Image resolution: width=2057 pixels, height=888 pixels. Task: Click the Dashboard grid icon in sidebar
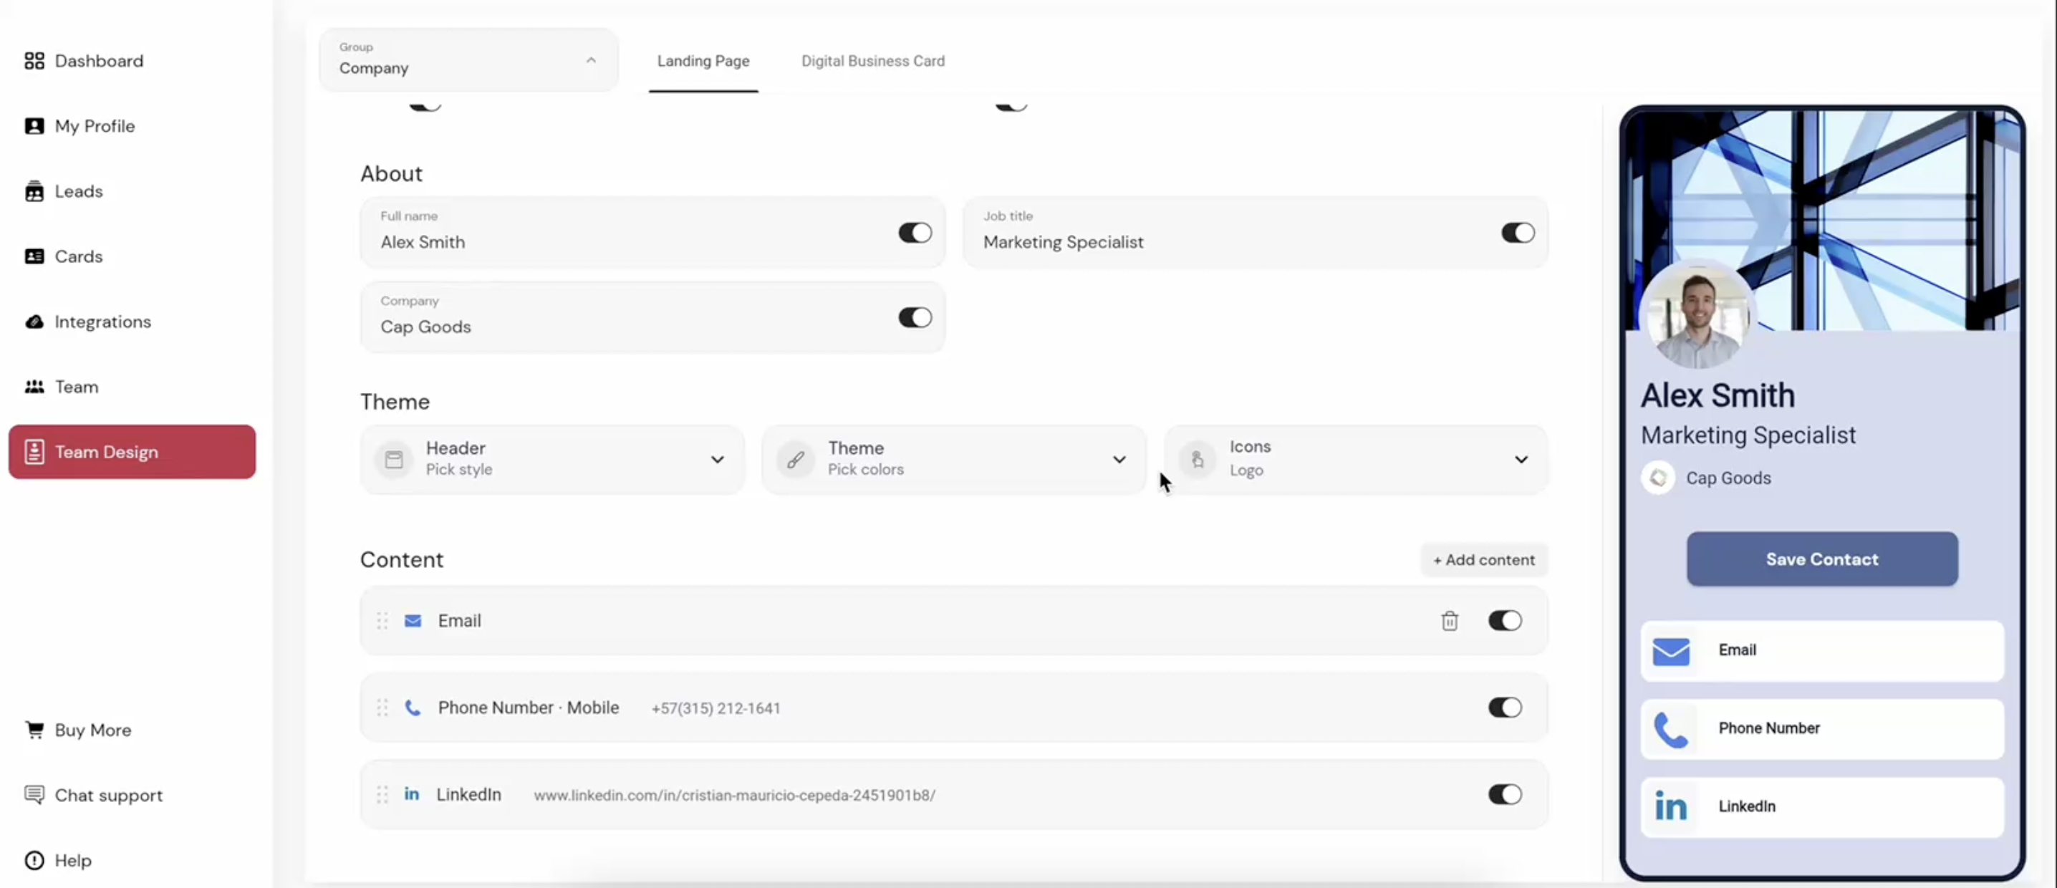point(34,61)
